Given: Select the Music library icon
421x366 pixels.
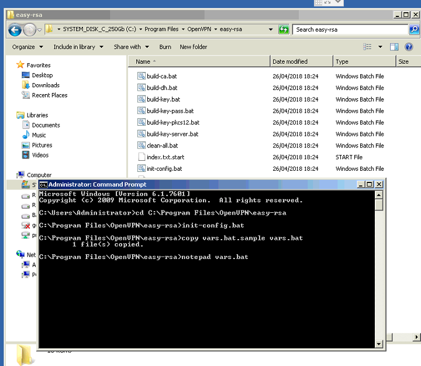Looking at the screenshot, I should [26, 135].
